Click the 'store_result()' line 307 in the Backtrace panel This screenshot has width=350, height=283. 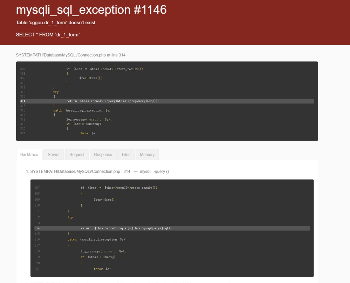click(119, 188)
